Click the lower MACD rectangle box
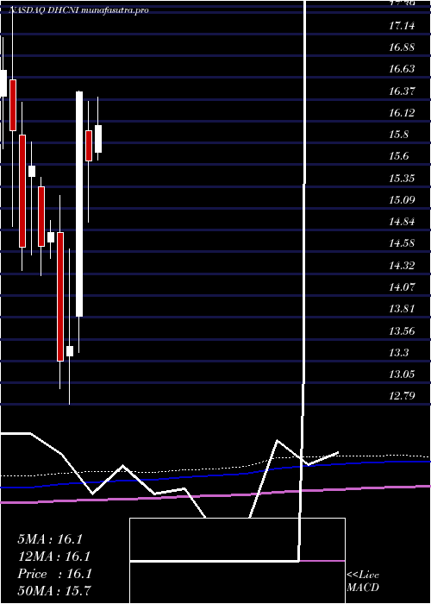 pos(237,582)
